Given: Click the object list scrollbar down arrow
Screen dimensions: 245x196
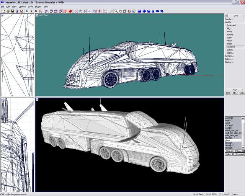Looking at the screenshot, I should click(243, 147).
